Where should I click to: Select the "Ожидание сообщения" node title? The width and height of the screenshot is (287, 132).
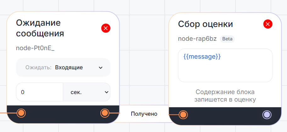click(40, 28)
